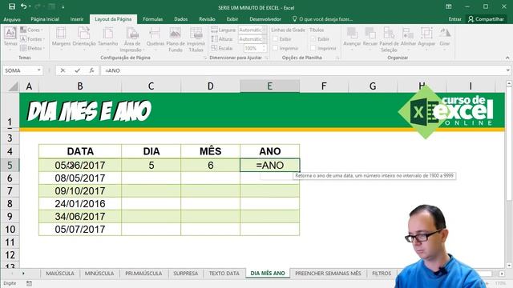Image resolution: width=513 pixels, height=288 pixels.
Task: Open Imprimir Títulos settings
Action: tap(196, 39)
